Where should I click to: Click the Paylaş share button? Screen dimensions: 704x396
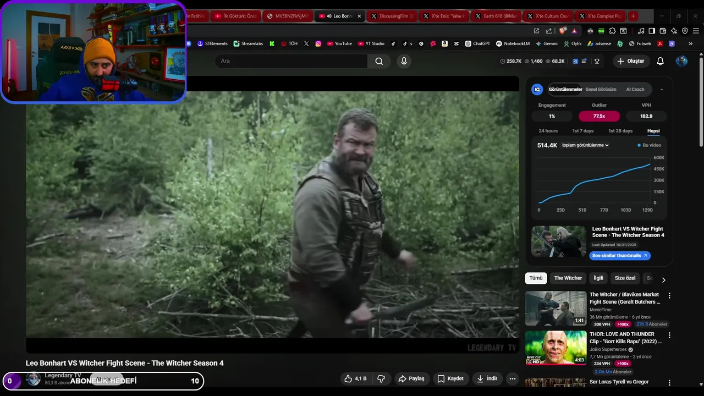coord(411,378)
